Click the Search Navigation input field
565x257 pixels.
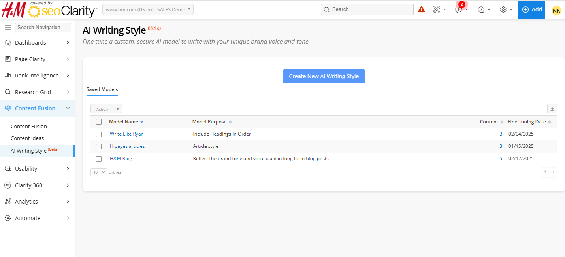(x=43, y=27)
